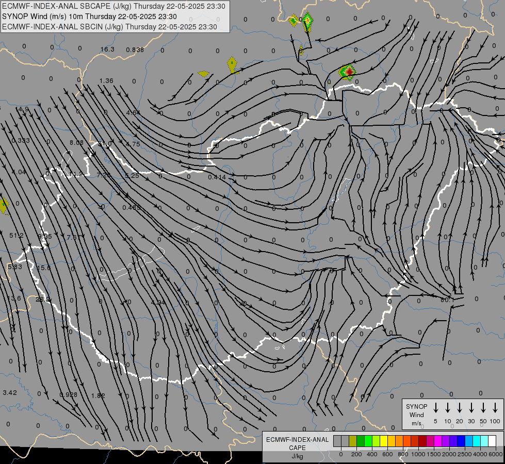
Task: Click the red-centered CAPE cell on the map
Action: [348, 72]
